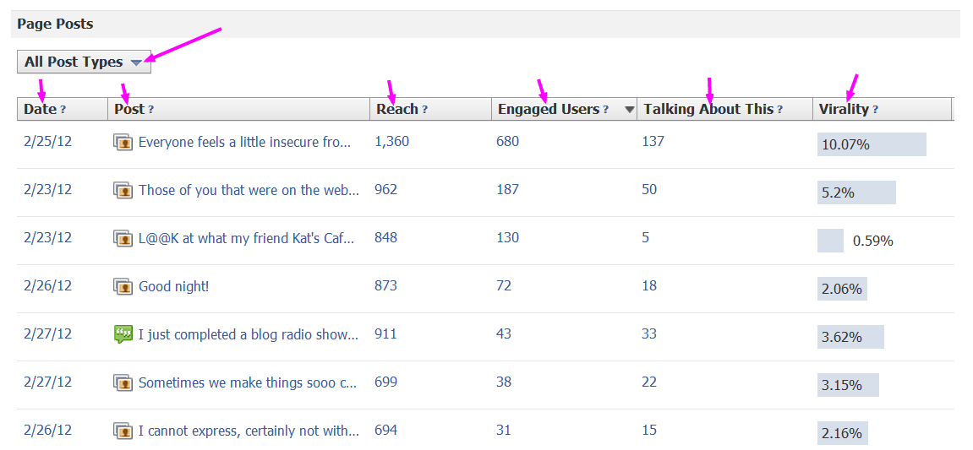The height and width of the screenshot is (450, 973).
Task: Click Talking About This value 5
Action: coord(646,237)
